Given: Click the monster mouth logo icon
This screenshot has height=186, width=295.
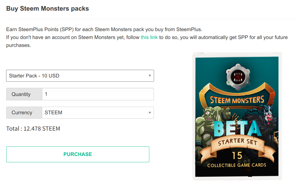Looking at the screenshot, I should (238, 77).
